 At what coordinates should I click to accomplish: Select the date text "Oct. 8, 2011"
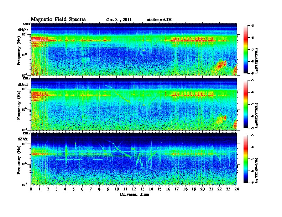119,20
